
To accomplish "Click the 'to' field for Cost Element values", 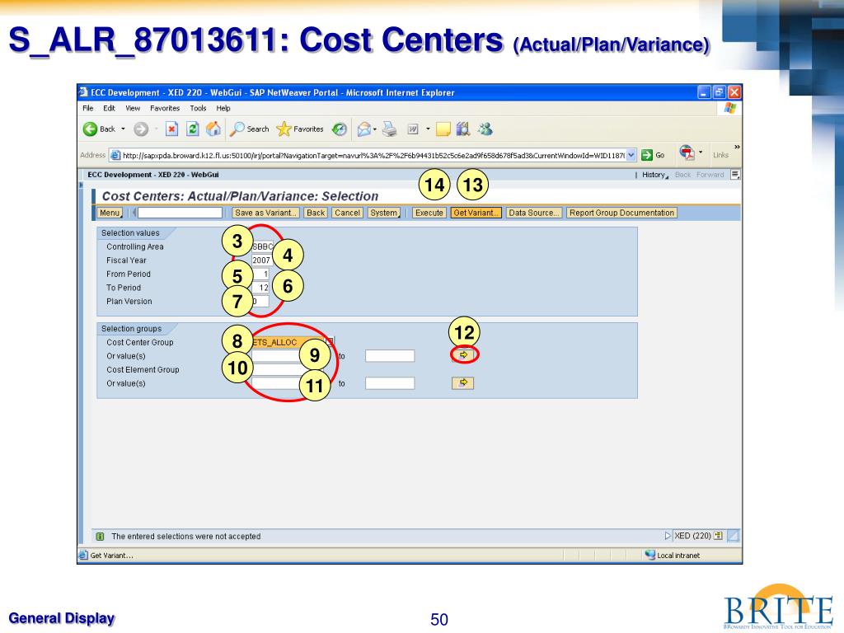I will [390, 382].
